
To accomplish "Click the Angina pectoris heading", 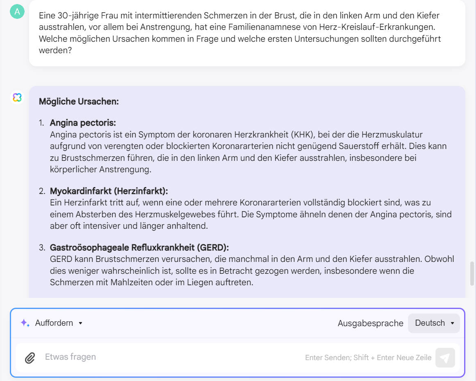I will click(x=83, y=123).
